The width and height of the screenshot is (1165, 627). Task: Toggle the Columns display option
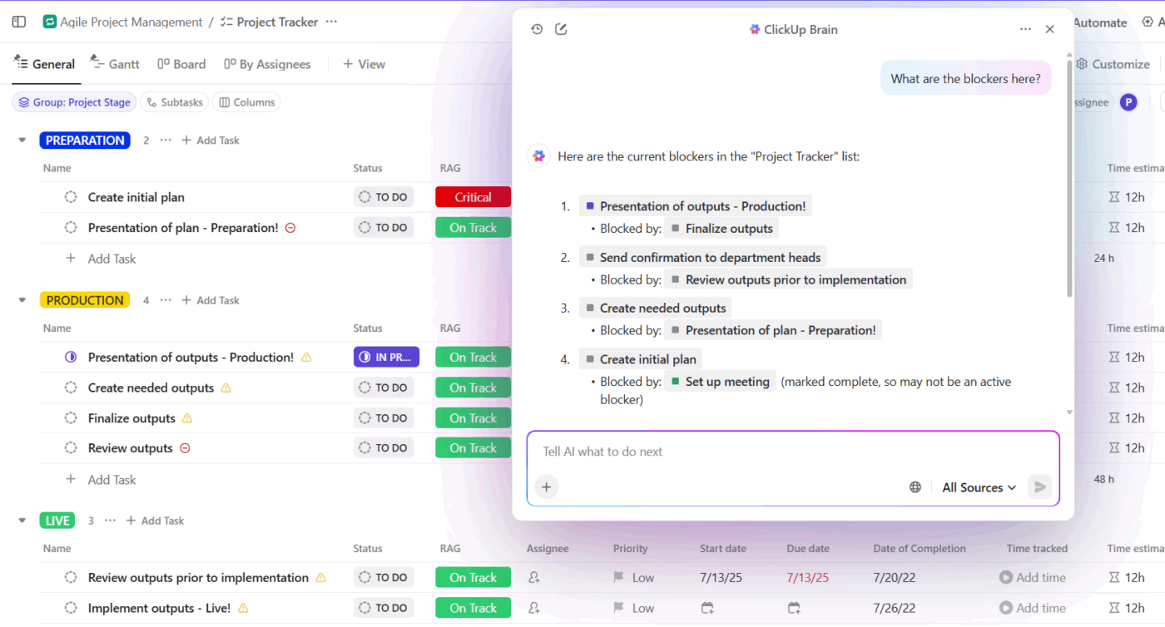[245, 101]
